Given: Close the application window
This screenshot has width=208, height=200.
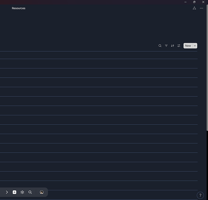Looking at the screenshot, I should tap(203, 2).
